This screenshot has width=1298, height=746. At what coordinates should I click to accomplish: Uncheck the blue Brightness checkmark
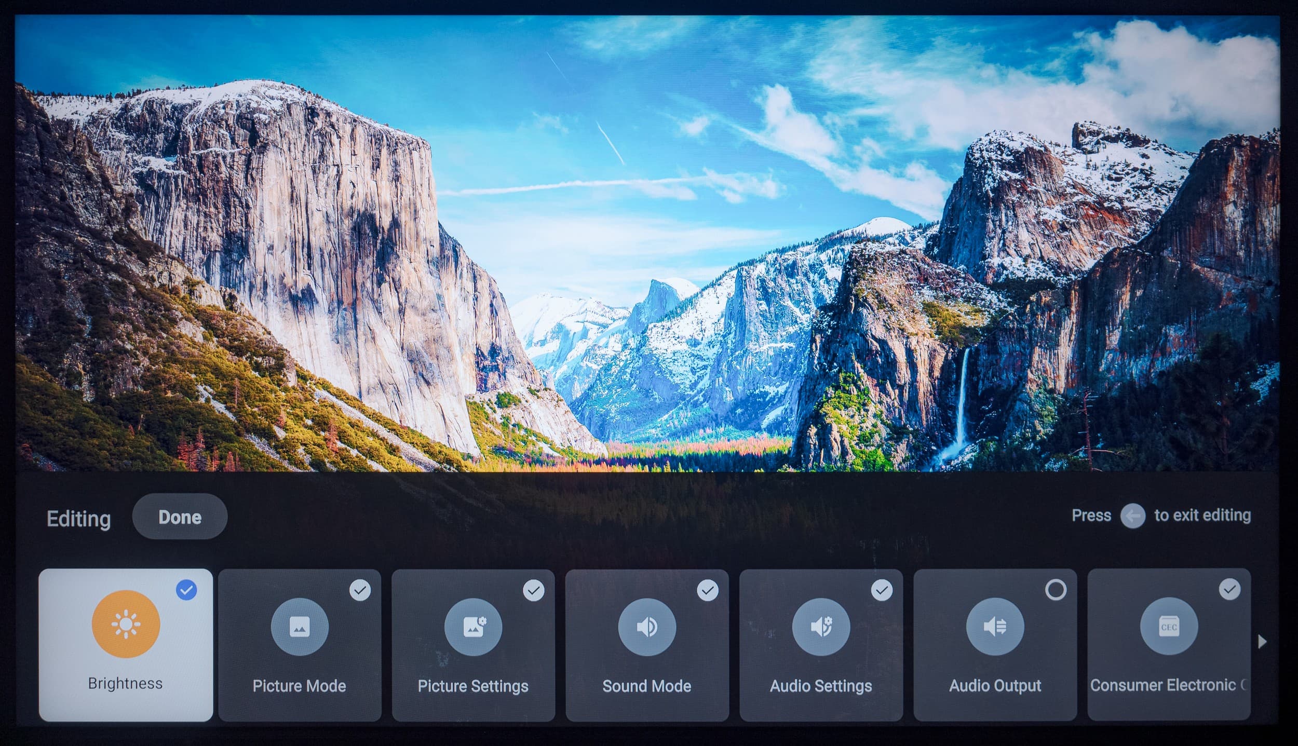(x=186, y=590)
